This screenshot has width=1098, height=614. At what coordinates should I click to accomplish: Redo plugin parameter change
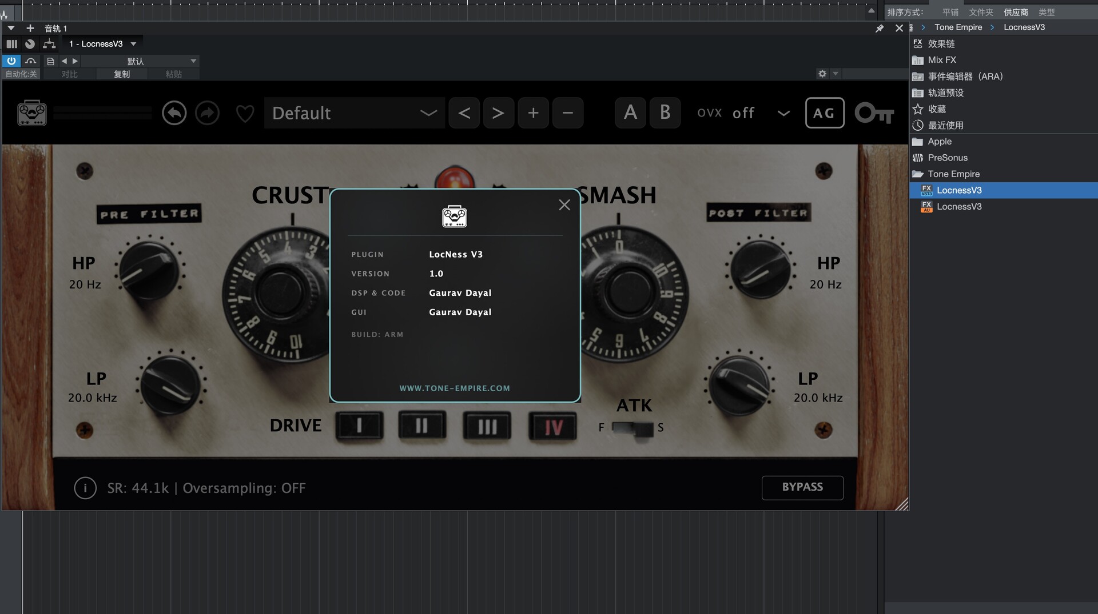pyautogui.click(x=207, y=113)
